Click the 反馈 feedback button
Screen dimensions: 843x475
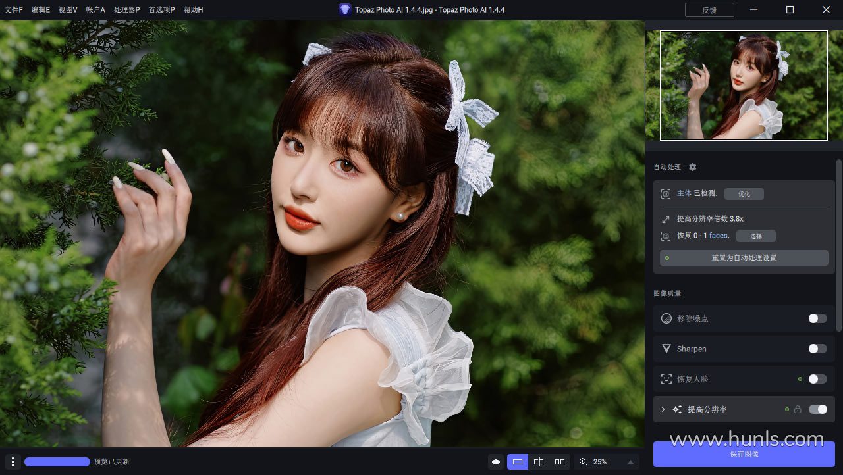click(x=709, y=10)
